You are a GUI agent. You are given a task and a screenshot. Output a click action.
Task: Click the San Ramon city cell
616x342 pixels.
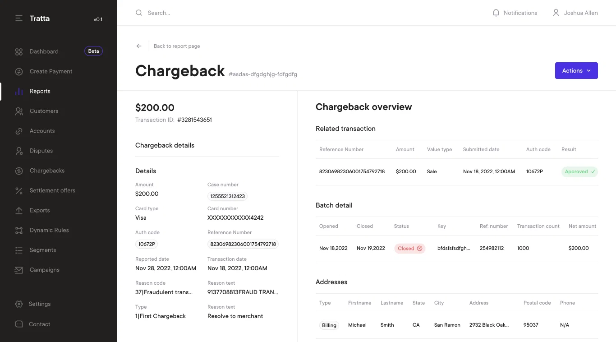tap(447, 325)
